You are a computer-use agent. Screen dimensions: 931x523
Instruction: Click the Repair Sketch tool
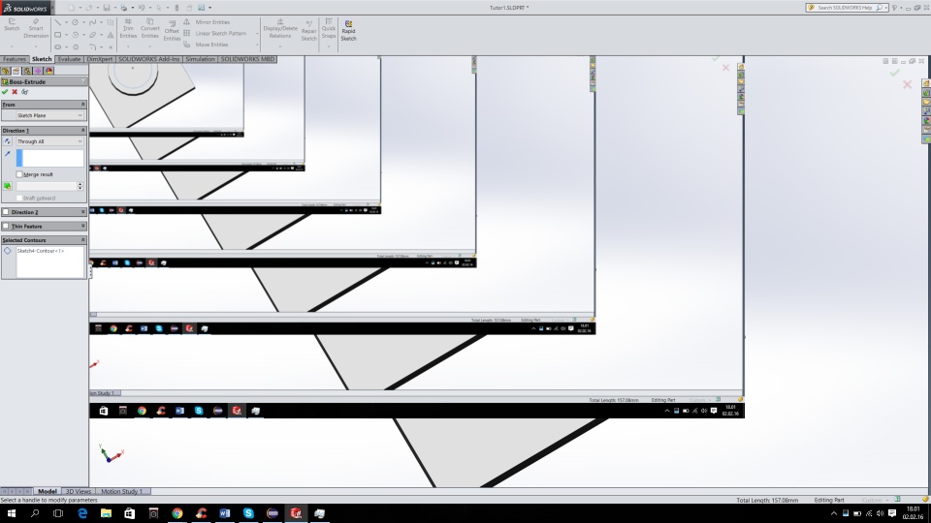pos(308,31)
